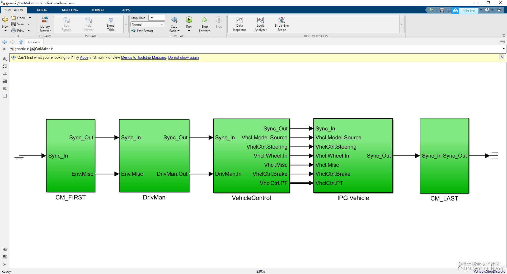Viewport: 507px width, 274px height.
Task: Click the Save icon
Action: 13,24
